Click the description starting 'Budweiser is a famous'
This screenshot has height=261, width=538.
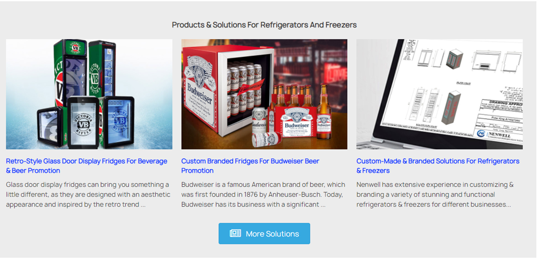(263, 195)
